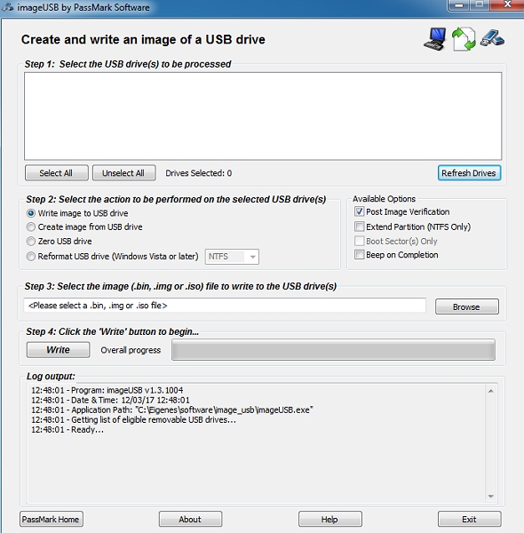This screenshot has height=533, width=524.
Task: Start writing with the Write button
Action: [58, 350]
